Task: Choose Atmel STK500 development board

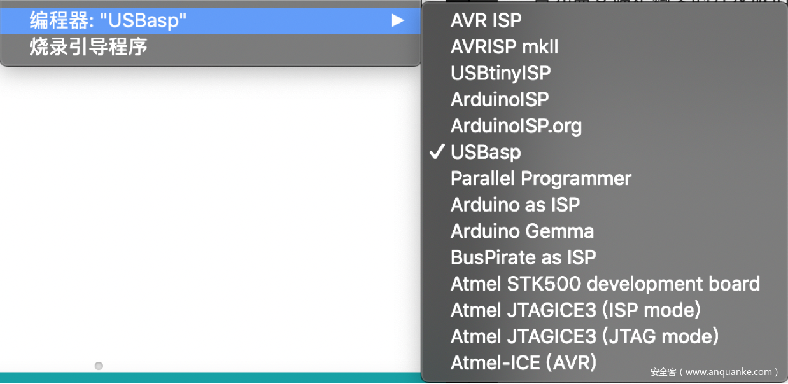Action: 605,284
